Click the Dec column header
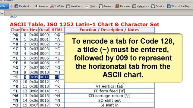193x108 pixels. tap(25, 30)
